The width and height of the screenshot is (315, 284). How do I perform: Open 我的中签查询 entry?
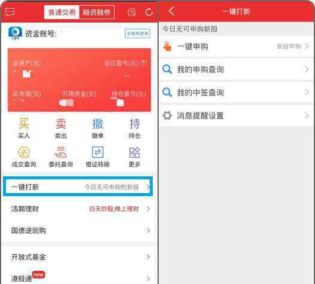click(x=236, y=93)
